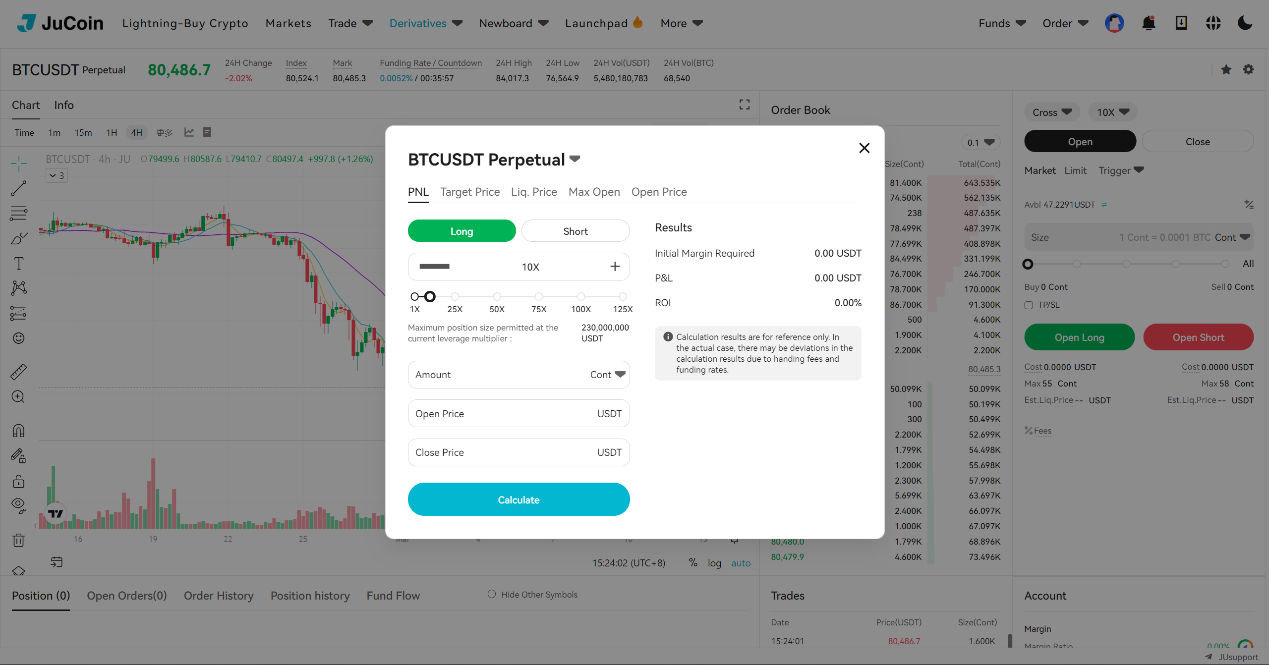The width and height of the screenshot is (1269, 665).
Task: Open the notifications bell
Action: (x=1149, y=23)
